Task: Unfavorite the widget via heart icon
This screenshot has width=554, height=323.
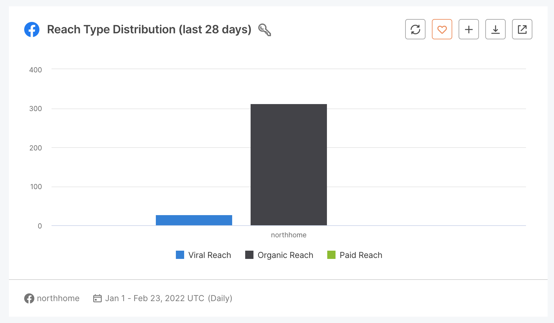Action: tap(442, 29)
